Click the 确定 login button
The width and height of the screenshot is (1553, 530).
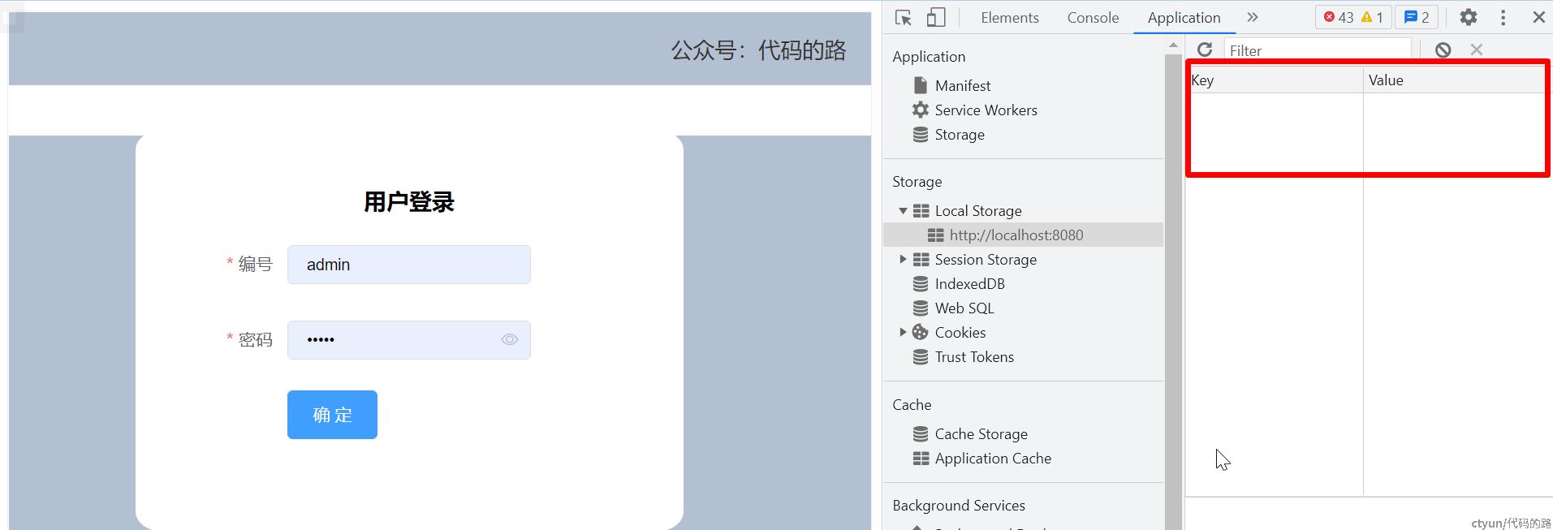(332, 415)
